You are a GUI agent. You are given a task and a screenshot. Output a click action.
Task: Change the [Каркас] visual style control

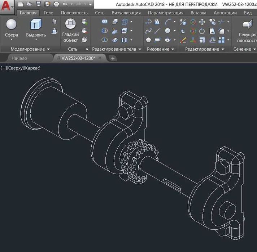click(32, 68)
